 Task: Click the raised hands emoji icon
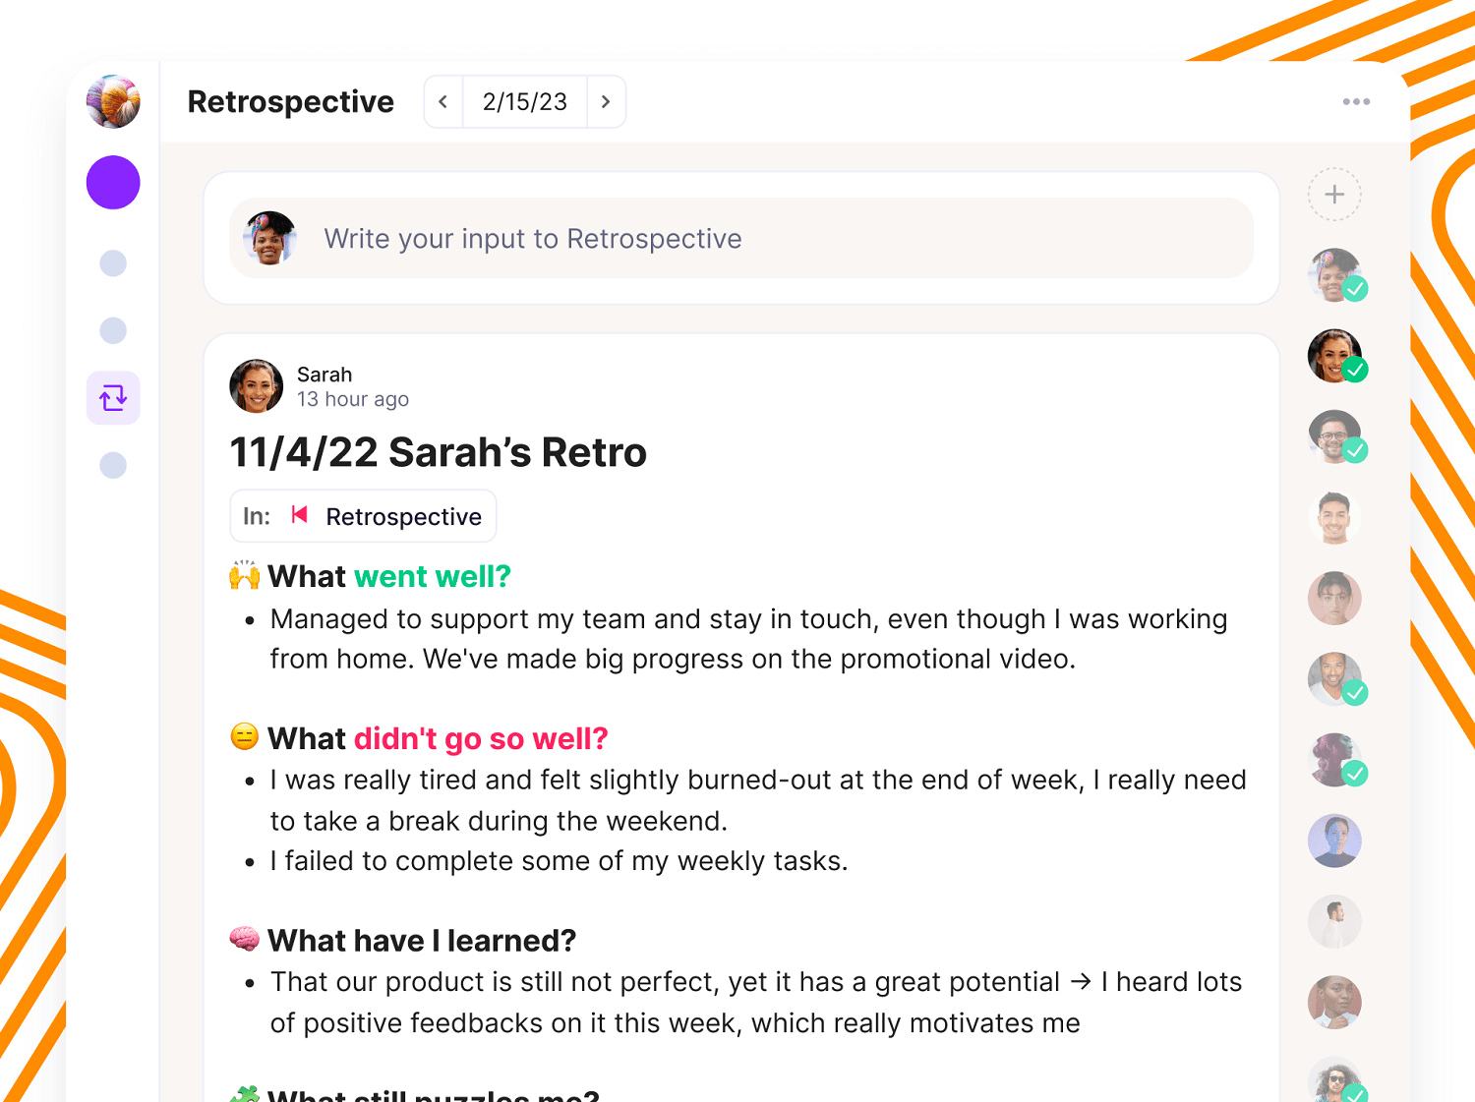245,575
